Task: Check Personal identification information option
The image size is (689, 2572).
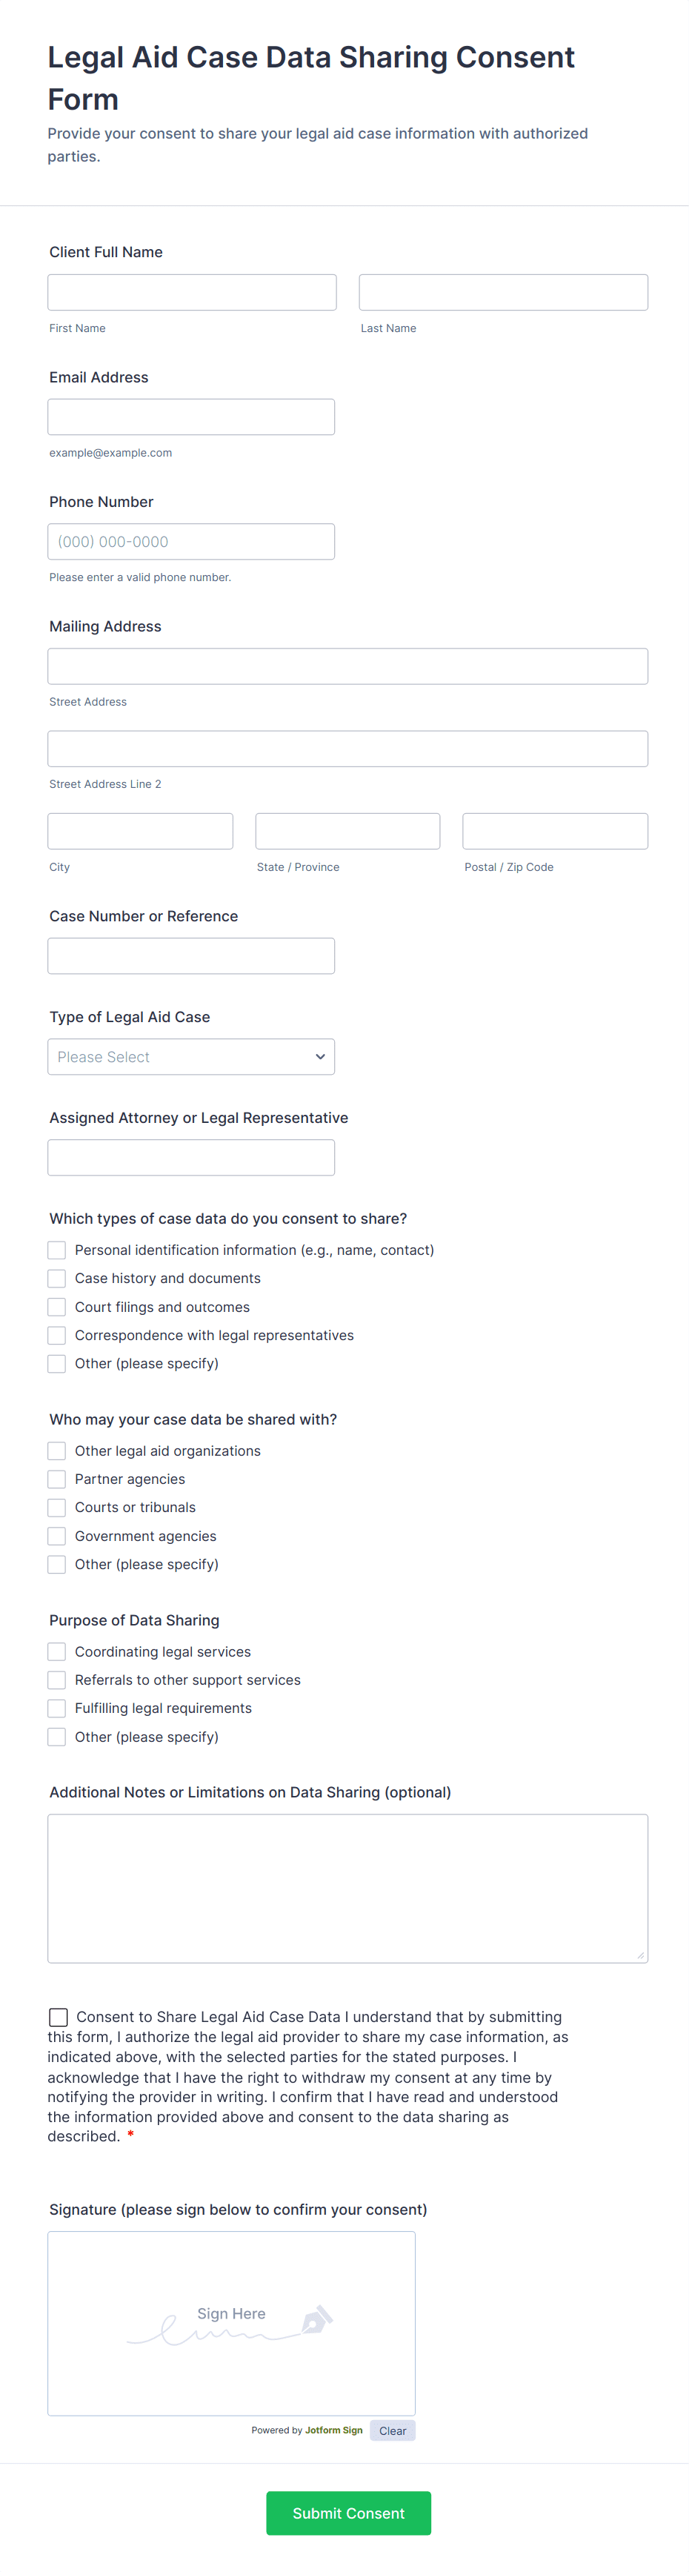Action: 57,1250
